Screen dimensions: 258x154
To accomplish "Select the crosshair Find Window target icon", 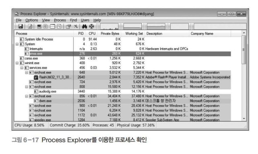I will tap(92, 27).
